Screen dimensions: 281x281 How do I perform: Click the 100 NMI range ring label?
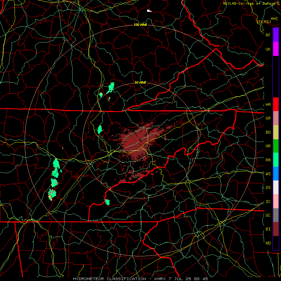(x=140, y=25)
